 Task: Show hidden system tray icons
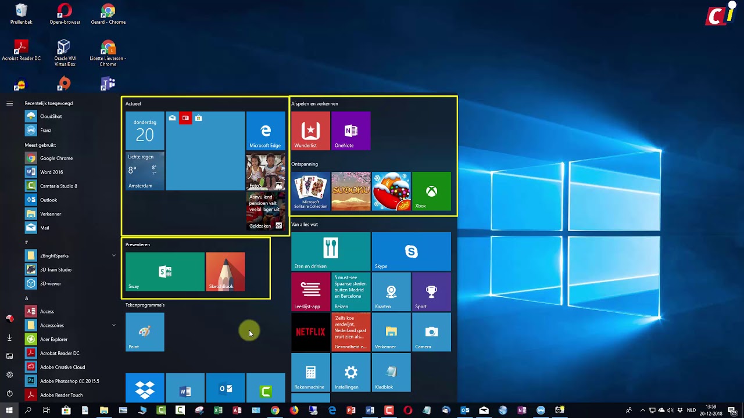642,410
